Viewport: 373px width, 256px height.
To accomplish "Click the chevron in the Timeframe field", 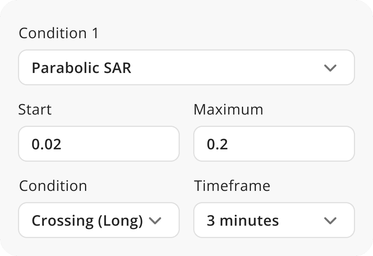I will [330, 221].
